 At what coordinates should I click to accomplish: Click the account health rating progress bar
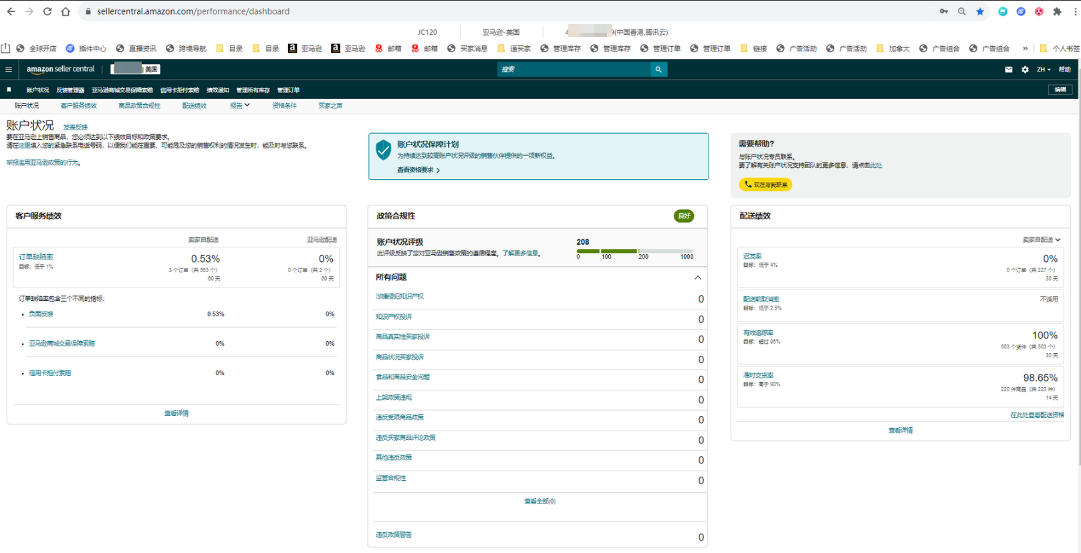tap(634, 251)
